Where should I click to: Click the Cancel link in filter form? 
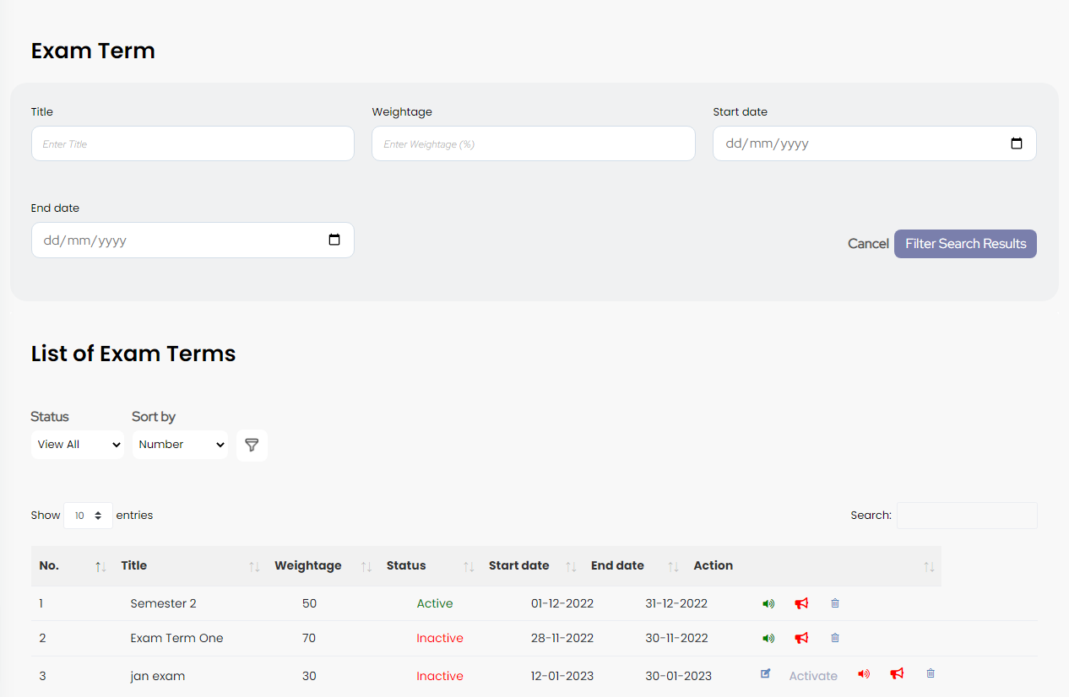(868, 244)
